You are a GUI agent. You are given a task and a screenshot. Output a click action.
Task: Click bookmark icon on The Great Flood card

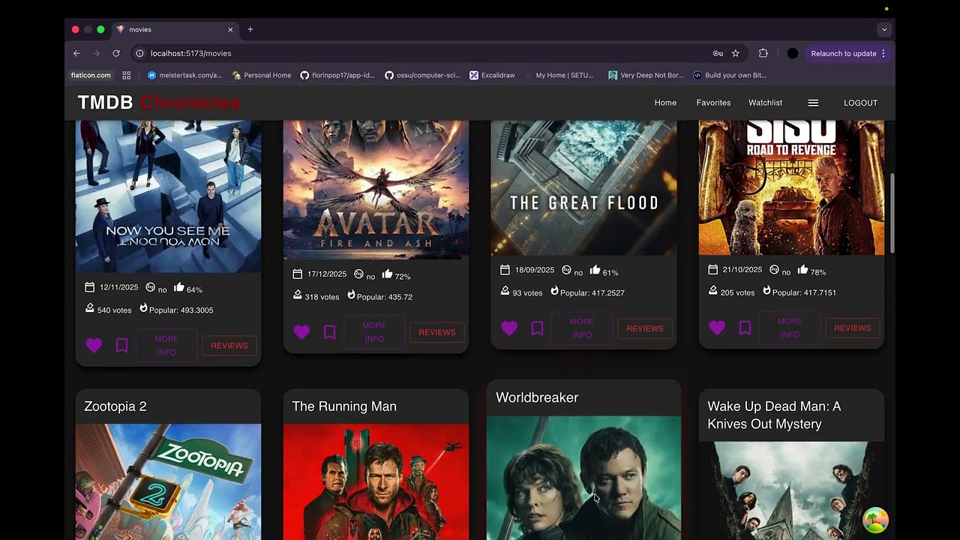[x=537, y=328]
